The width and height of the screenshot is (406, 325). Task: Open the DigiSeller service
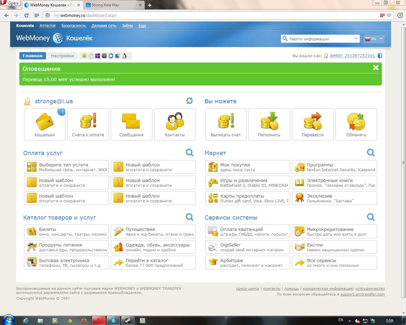[248, 247]
